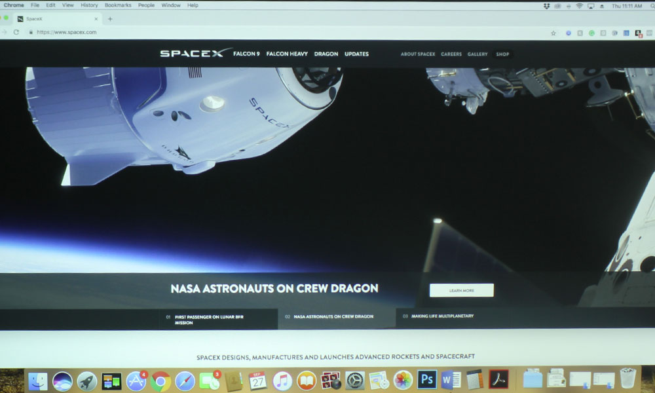Viewport: 655px width, 393px height.
Task: Click blue circular Chrome extension icon
Action: (568, 33)
